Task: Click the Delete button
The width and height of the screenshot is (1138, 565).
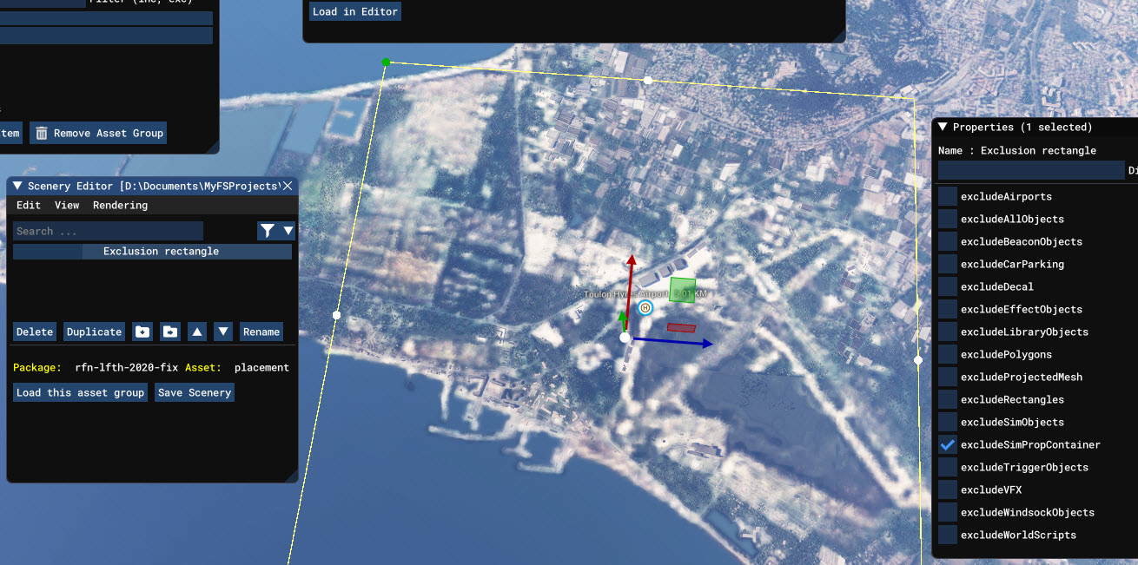Action: [x=35, y=332]
